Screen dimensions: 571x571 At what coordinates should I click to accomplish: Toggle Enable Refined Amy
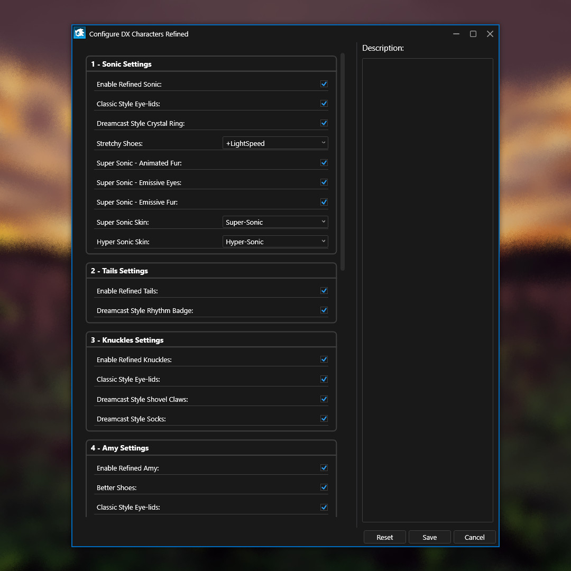click(x=324, y=467)
